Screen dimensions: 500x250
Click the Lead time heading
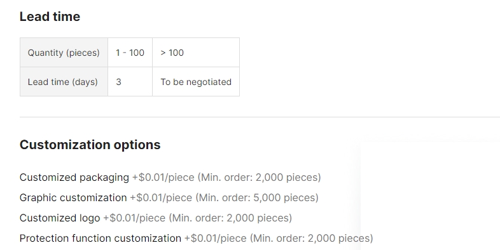pyautogui.click(x=50, y=16)
